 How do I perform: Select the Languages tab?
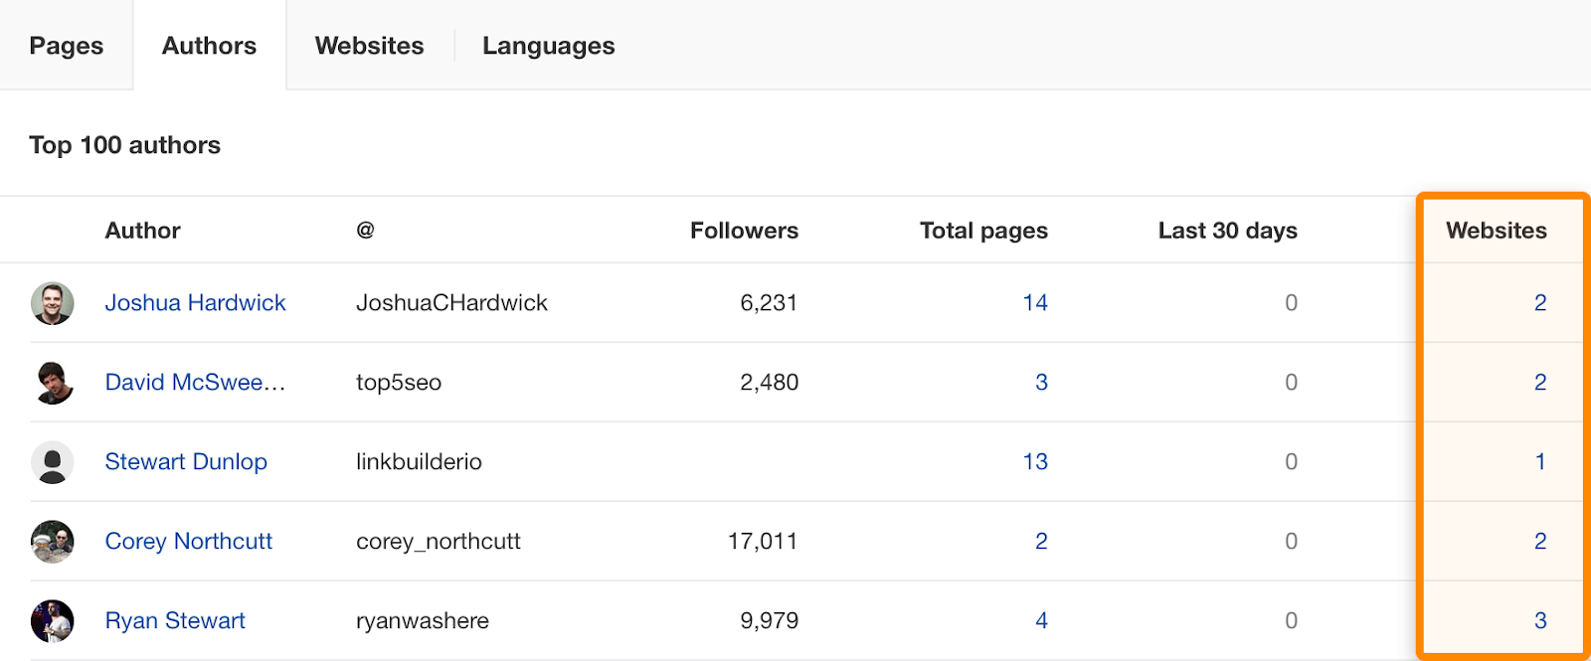click(548, 46)
